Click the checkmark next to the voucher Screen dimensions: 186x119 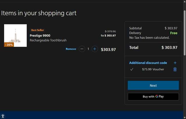pyautogui.click(x=132, y=69)
